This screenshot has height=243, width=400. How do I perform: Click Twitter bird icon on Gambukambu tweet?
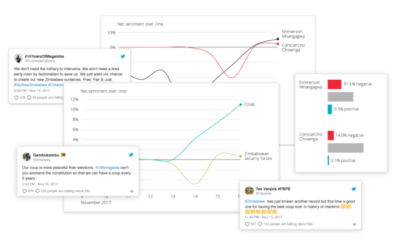tap(131, 155)
